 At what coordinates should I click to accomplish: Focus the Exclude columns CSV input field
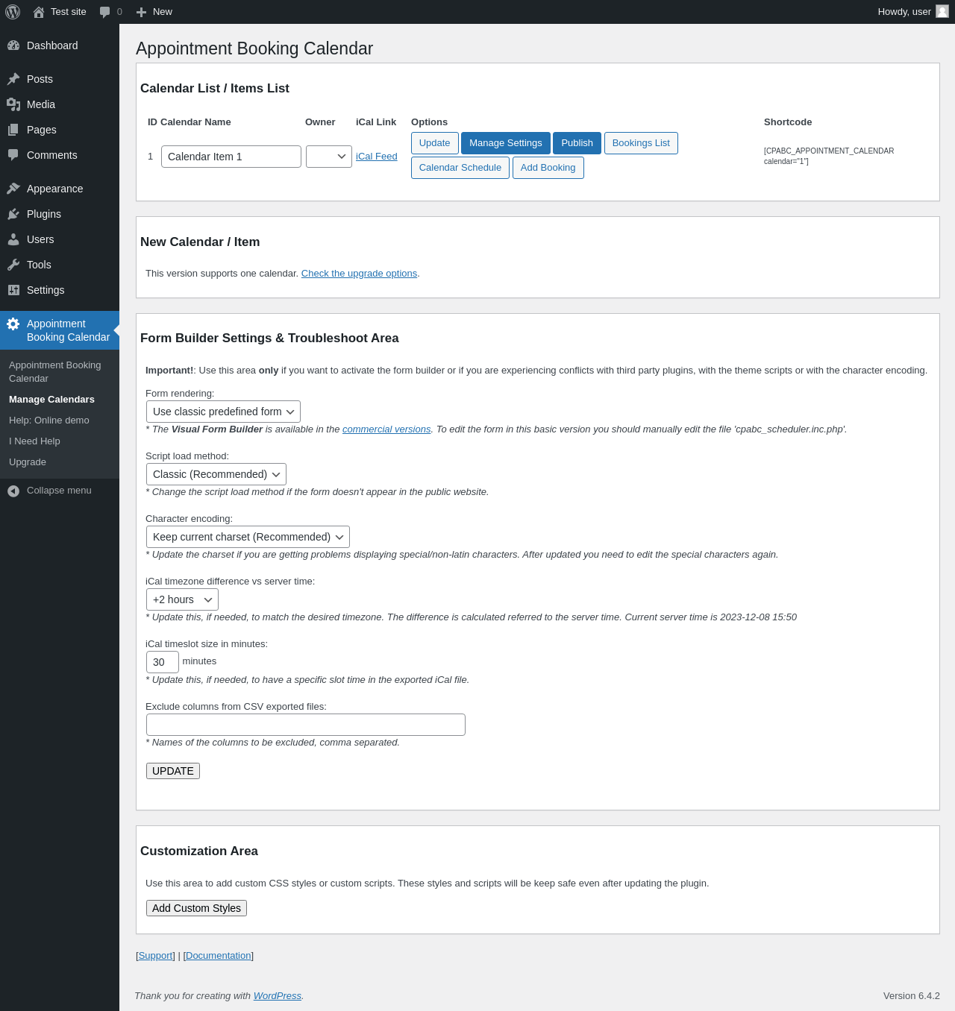(x=305, y=725)
